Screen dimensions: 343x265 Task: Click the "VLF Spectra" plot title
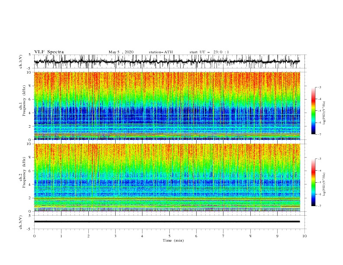pyautogui.click(x=49, y=52)
